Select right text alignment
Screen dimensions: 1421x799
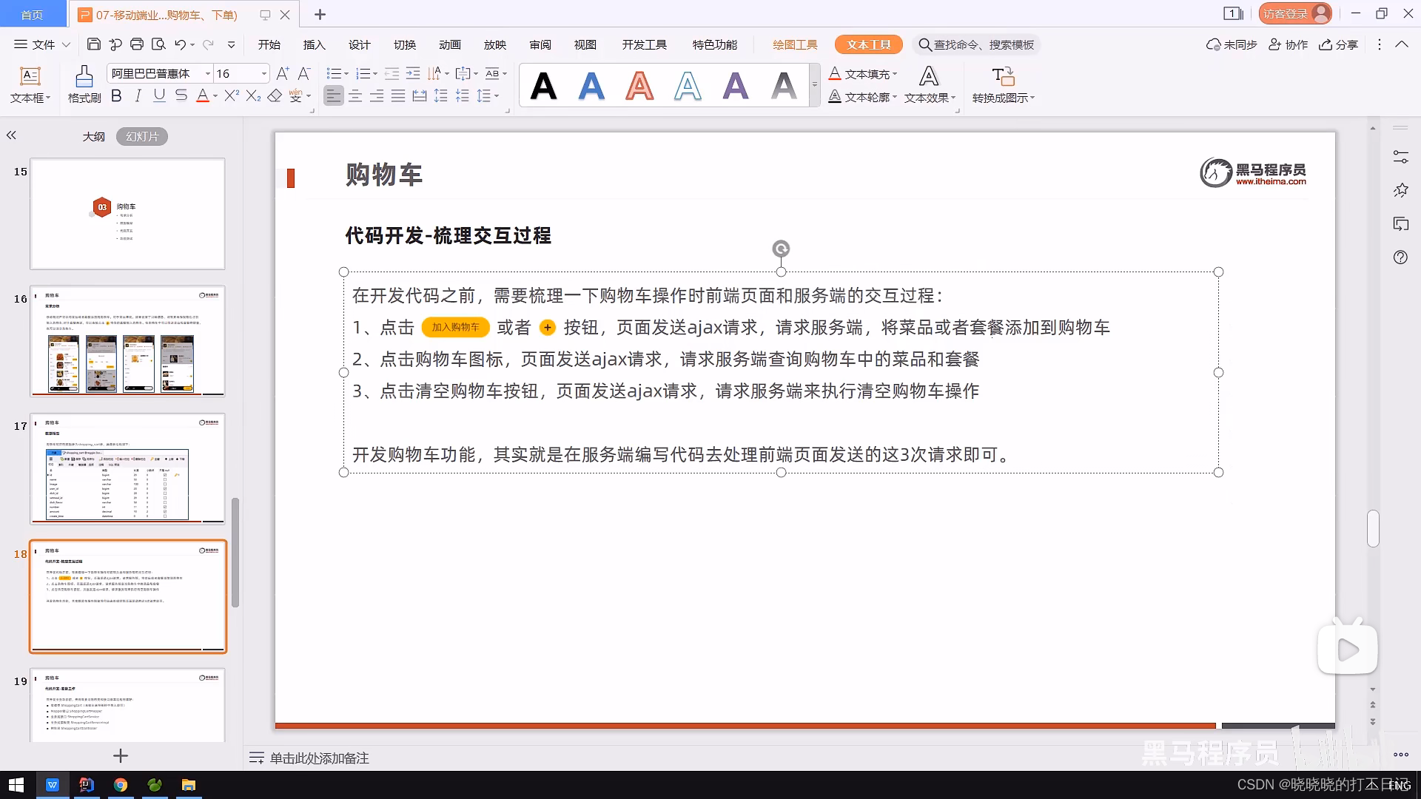coord(377,95)
